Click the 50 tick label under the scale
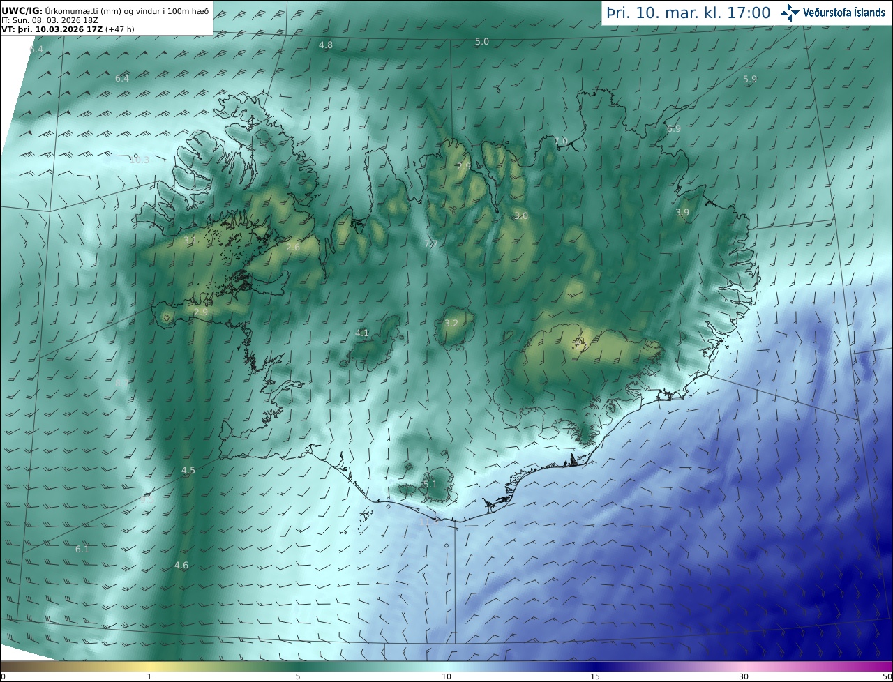 (x=887, y=676)
